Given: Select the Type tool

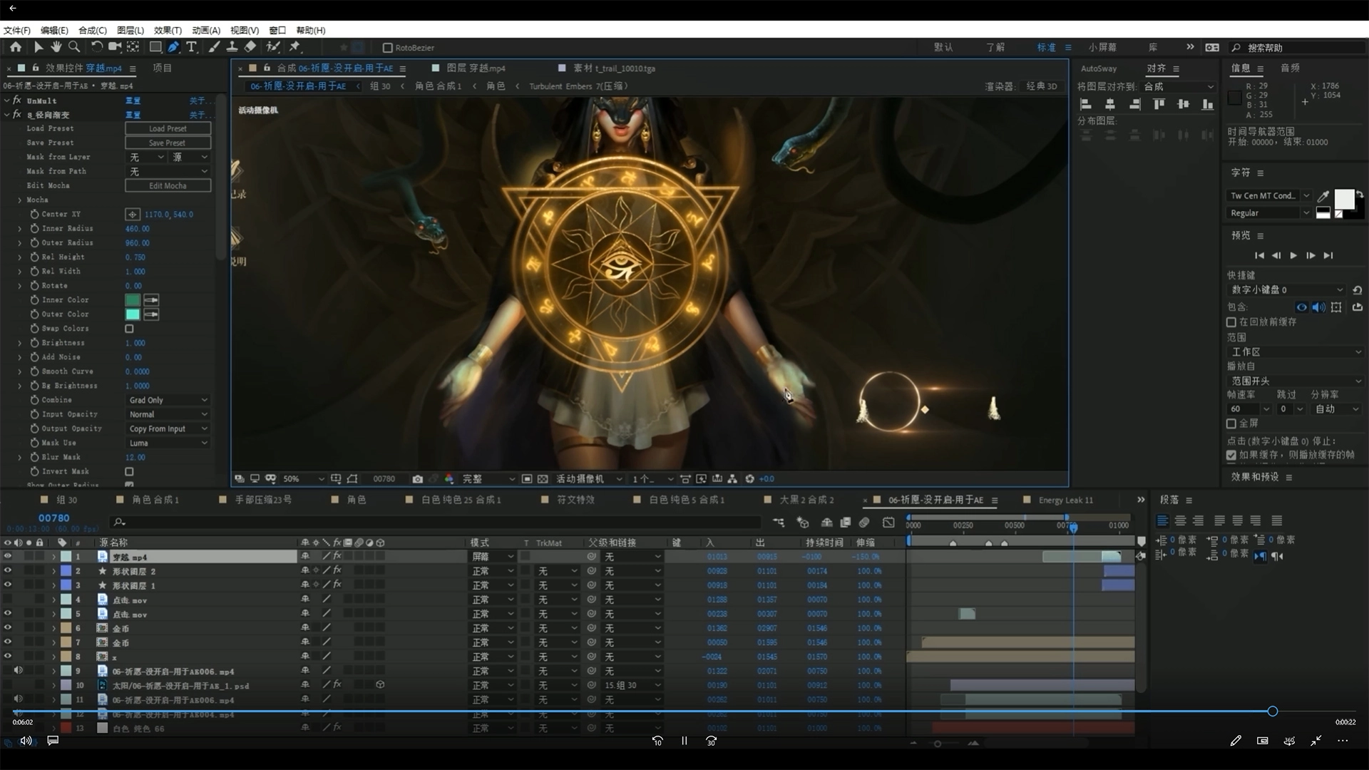Looking at the screenshot, I should tap(191, 47).
